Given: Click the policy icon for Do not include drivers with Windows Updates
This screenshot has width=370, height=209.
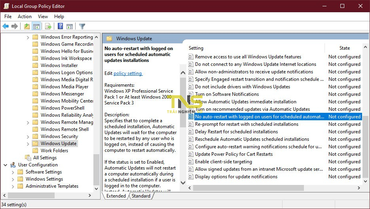Looking at the screenshot, I should [191, 87].
